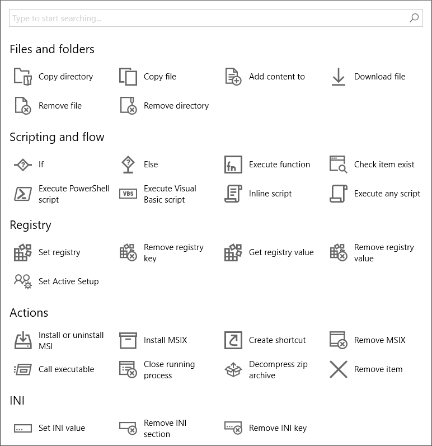432x446 pixels.
Task: Click the Execute PowerShell script icon
Action: pos(22,194)
